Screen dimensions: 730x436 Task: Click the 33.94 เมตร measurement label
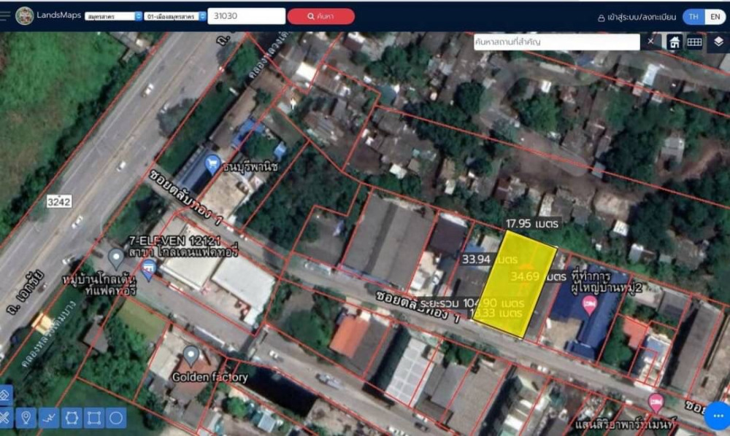click(489, 260)
